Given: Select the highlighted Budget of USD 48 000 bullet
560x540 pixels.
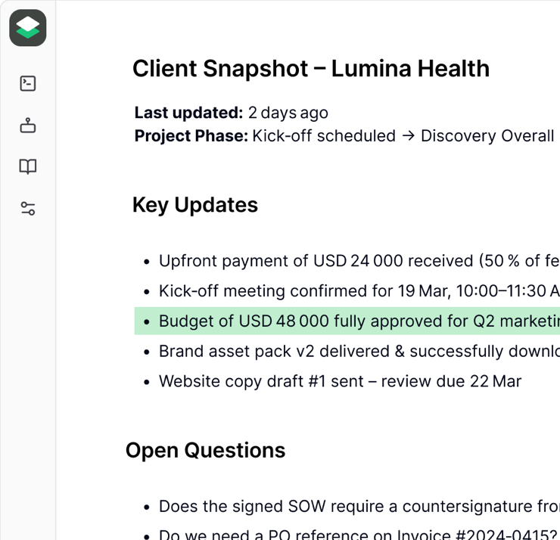Looking at the screenshot, I should pos(347,321).
